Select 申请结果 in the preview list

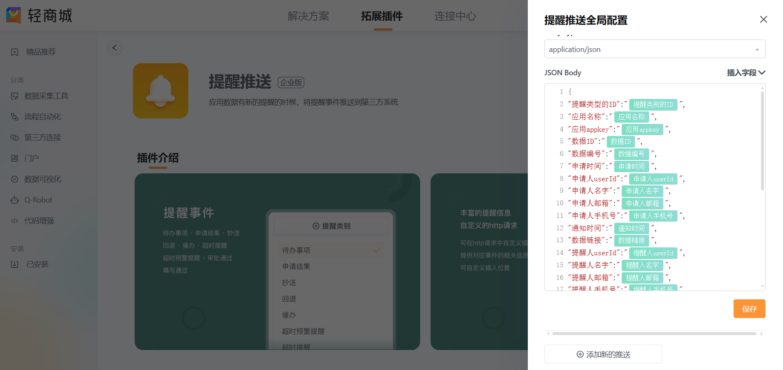tap(296, 266)
